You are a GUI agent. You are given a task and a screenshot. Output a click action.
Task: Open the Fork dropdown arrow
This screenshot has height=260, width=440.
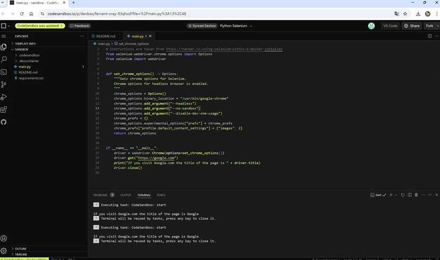[437, 26]
